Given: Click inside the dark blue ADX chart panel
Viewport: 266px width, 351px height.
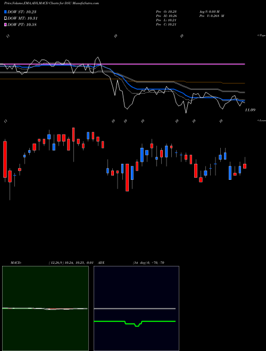Looking at the screenshot, I should tap(136, 308).
